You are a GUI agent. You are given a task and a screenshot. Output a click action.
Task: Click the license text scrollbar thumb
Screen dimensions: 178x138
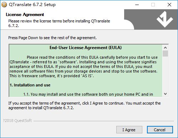point(165,54)
